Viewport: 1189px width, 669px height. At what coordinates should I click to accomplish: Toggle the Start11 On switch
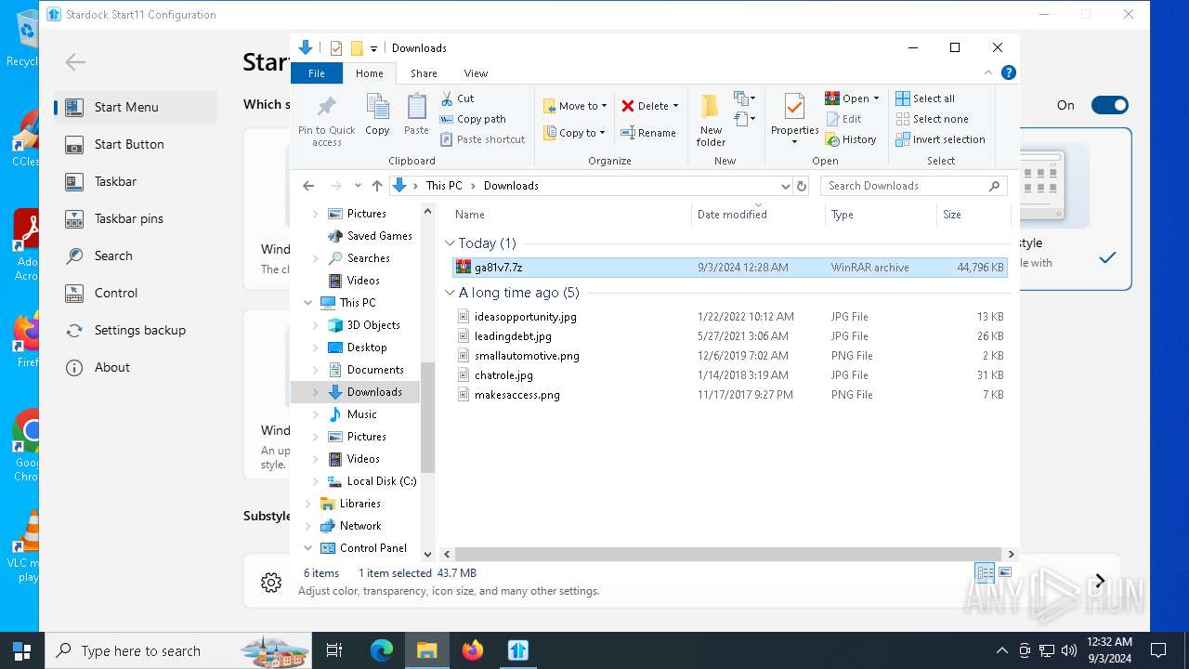[x=1110, y=105]
